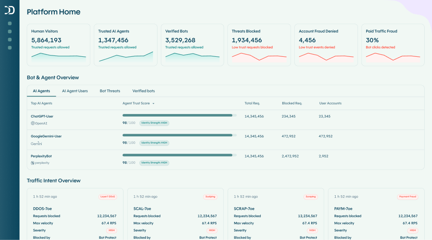Click the Threats Blocked count 1,934,456
432x240 pixels.
point(247,40)
